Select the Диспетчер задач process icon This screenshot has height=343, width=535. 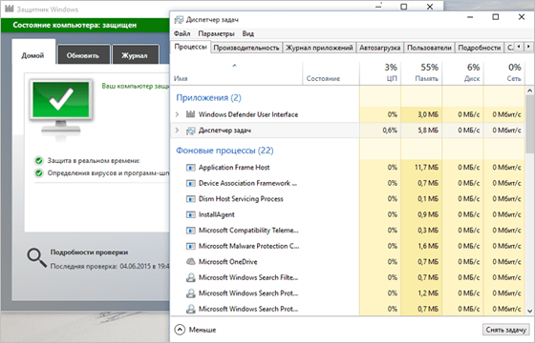[x=190, y=131]
